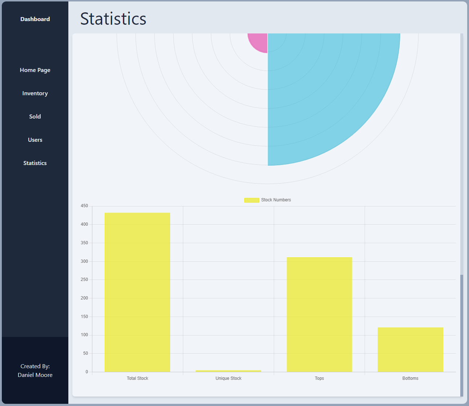Open the Home Page link
This screenshot has height=406, width=469.
coord(35,70)
